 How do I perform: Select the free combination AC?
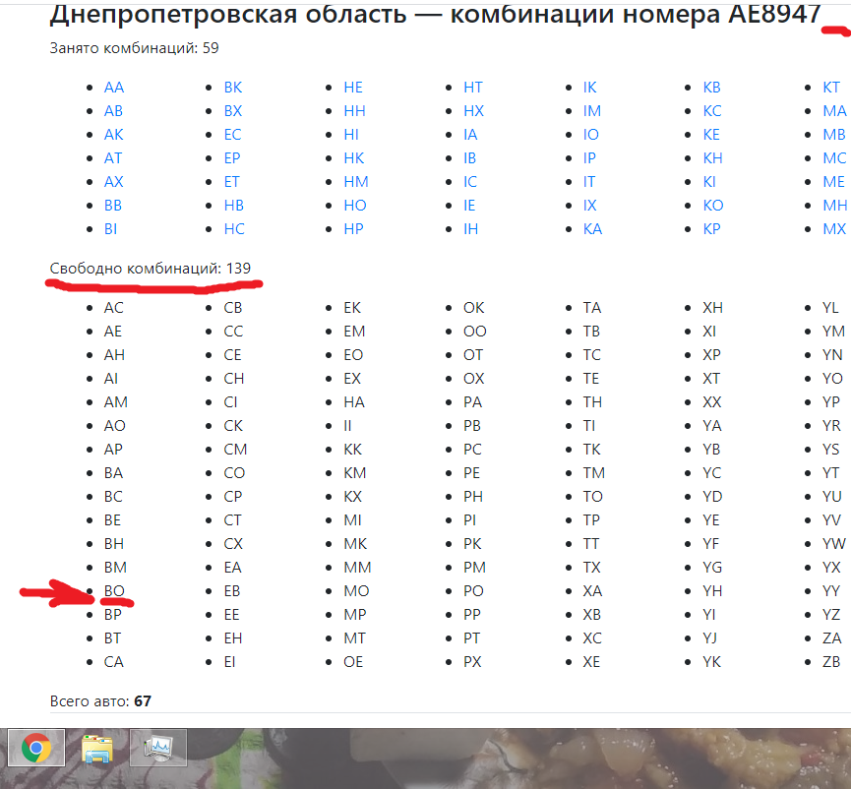point(114,308)
